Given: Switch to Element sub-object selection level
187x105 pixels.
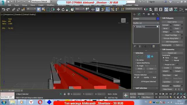Looking at the screenshot, I should pos(152,57).
